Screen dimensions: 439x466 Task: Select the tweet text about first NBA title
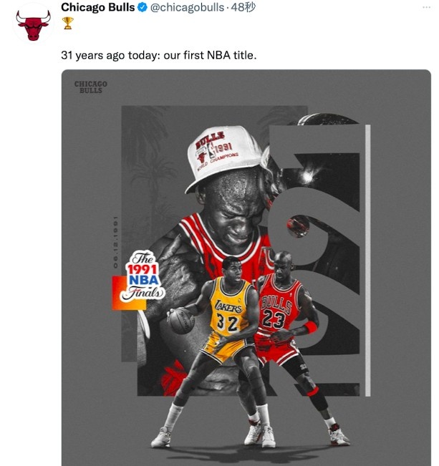click(159, 55)
